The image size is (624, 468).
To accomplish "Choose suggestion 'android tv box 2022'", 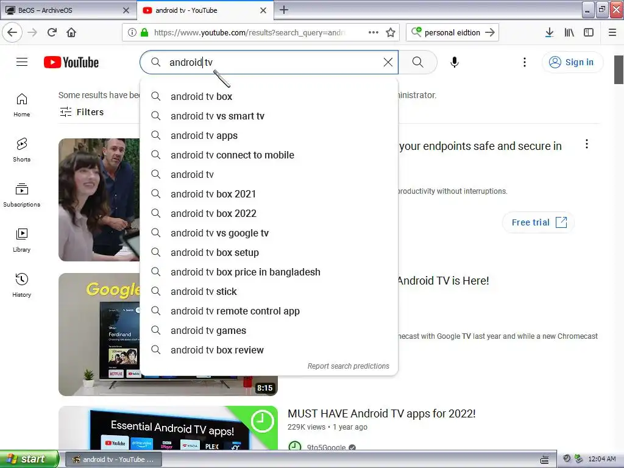I will point(269,213).
